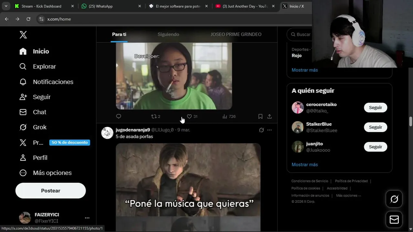Open Seguir people item
413x232 pixels.
tap(35, 97)
